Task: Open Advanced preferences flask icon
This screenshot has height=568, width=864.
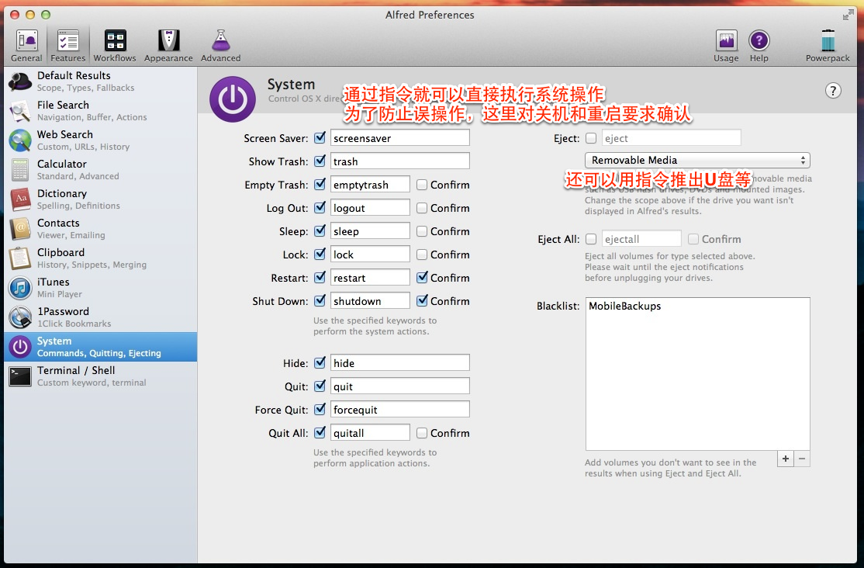Action: click(220, 46)
